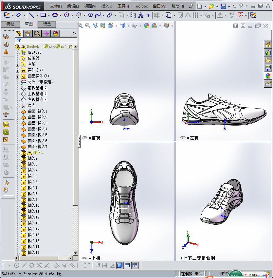Click the New document icon
Image resolution: width=273 pixels, height=278 pixels.
click(x=200, y=6)
